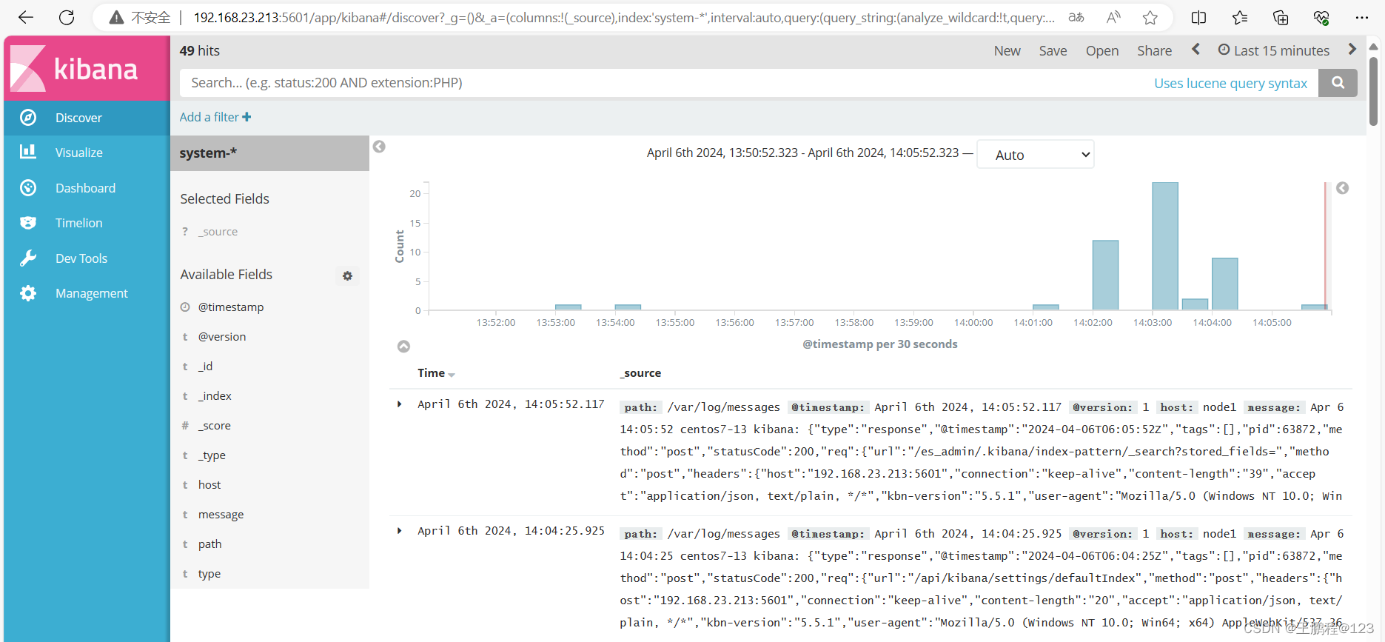The width and height of the screenshot is (1385, 642).
Task: Open Last 15 minutes time picker
Action: [x=1273, y=50]
